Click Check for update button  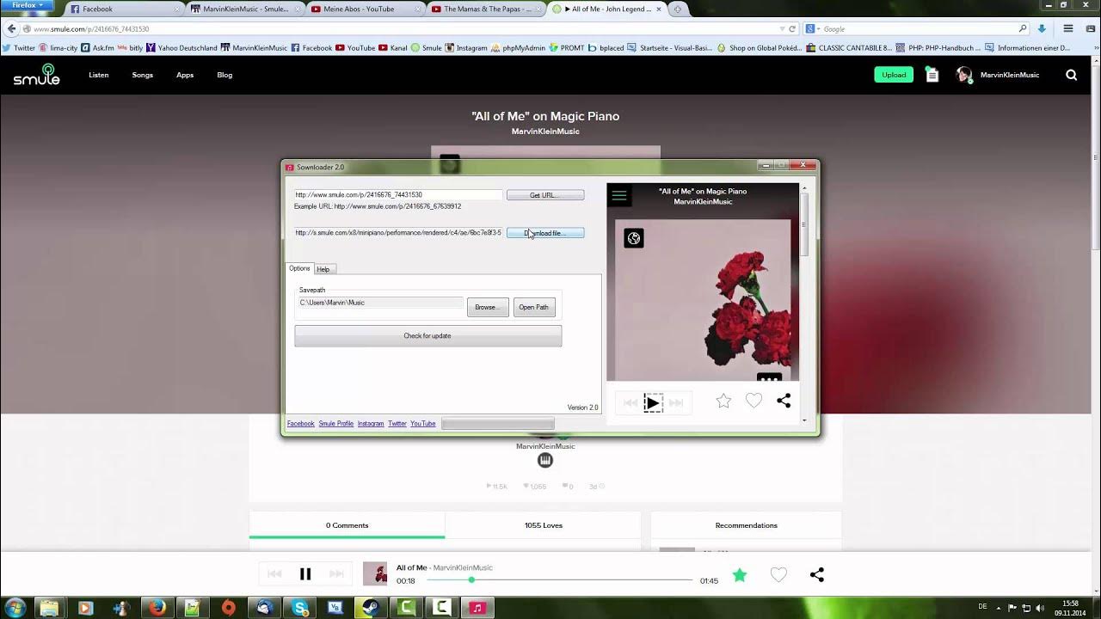(427, 335)
